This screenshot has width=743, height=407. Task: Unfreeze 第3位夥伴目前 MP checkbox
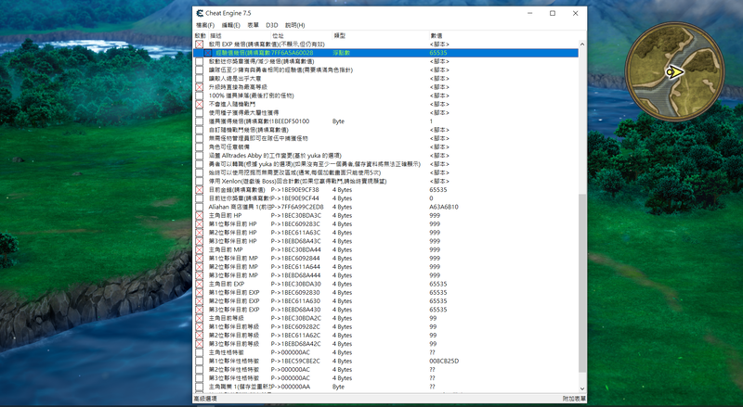point(200,275)
